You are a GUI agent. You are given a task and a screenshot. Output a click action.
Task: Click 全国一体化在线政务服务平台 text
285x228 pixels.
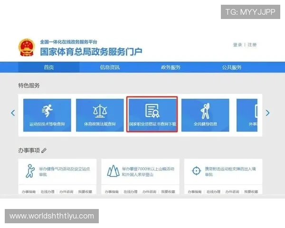click(x=68, y=42)
